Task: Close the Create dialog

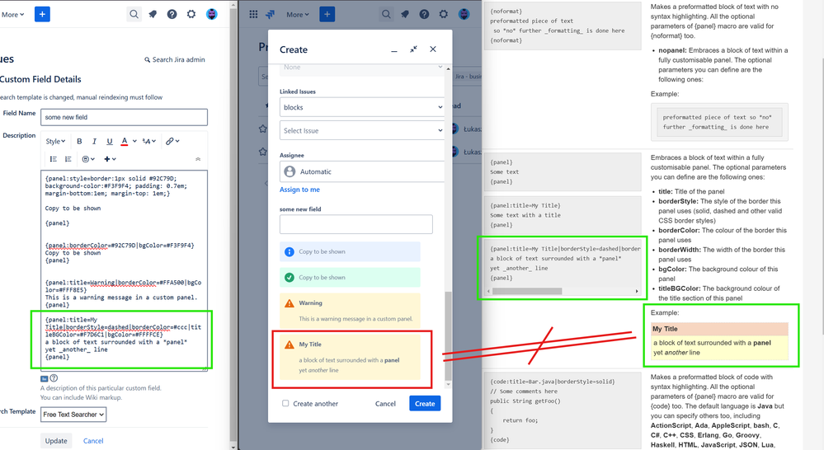Action: 433,49
